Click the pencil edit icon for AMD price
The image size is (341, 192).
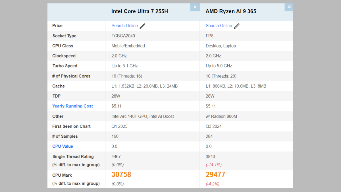(x=237, y=26)
